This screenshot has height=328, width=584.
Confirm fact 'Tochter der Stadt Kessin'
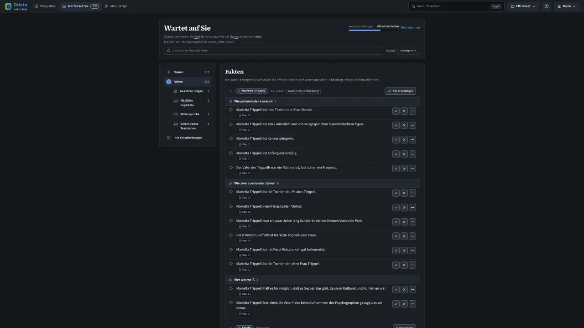[x=396, y=111]
